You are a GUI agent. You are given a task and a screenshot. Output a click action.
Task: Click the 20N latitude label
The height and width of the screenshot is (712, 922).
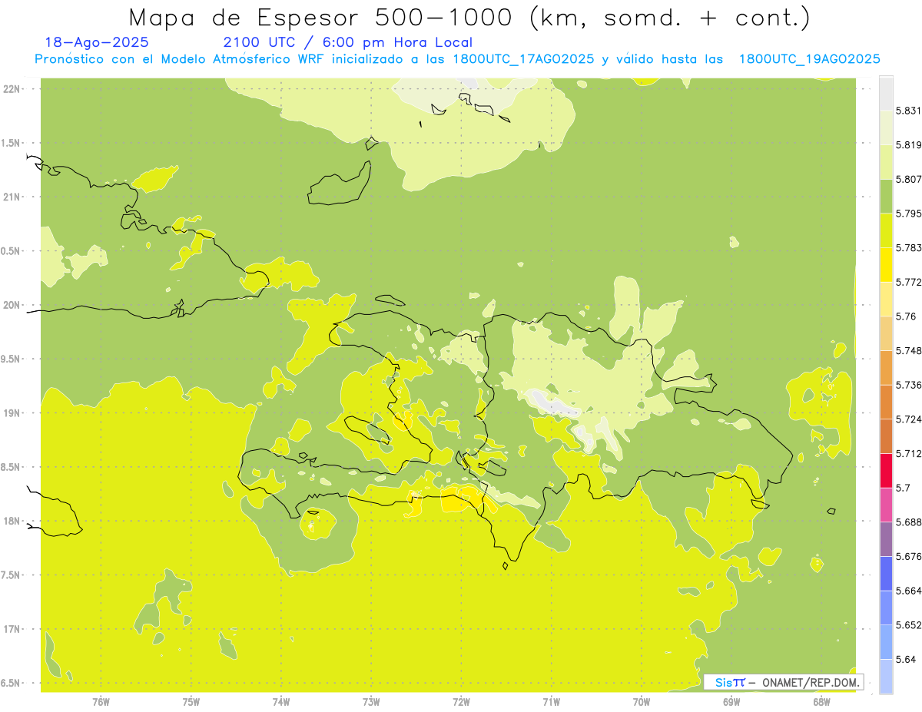click(x=12, y=305)
